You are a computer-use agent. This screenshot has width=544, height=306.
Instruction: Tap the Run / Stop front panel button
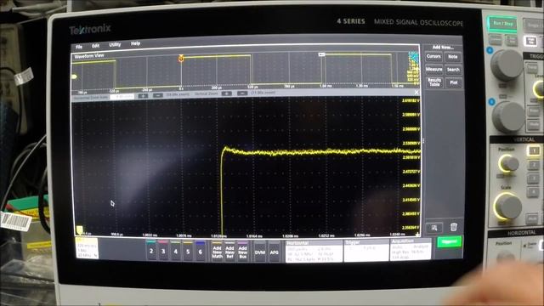tap(502, 24)
